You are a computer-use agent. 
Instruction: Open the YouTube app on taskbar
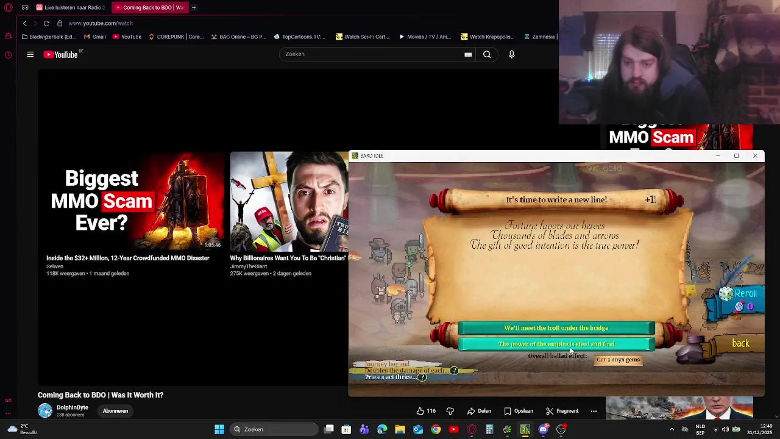coord(453,429)
